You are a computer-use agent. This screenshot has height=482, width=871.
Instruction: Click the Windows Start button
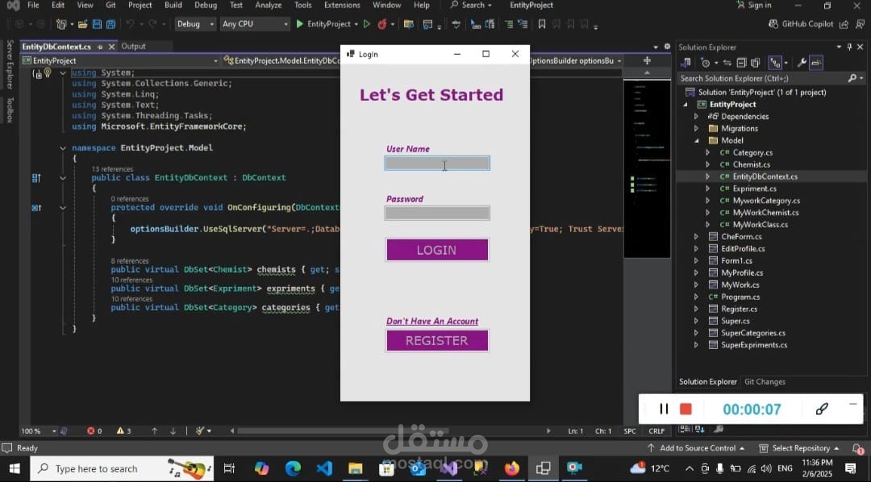[14, 468]
